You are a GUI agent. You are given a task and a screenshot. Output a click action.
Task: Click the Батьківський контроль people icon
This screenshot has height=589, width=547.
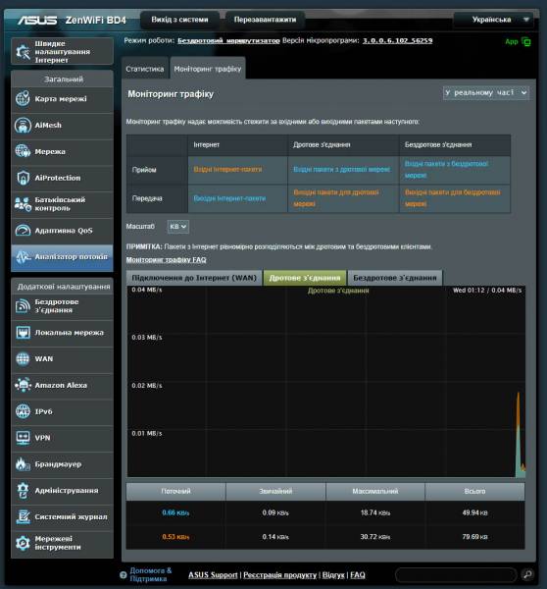tap(23, 204)
